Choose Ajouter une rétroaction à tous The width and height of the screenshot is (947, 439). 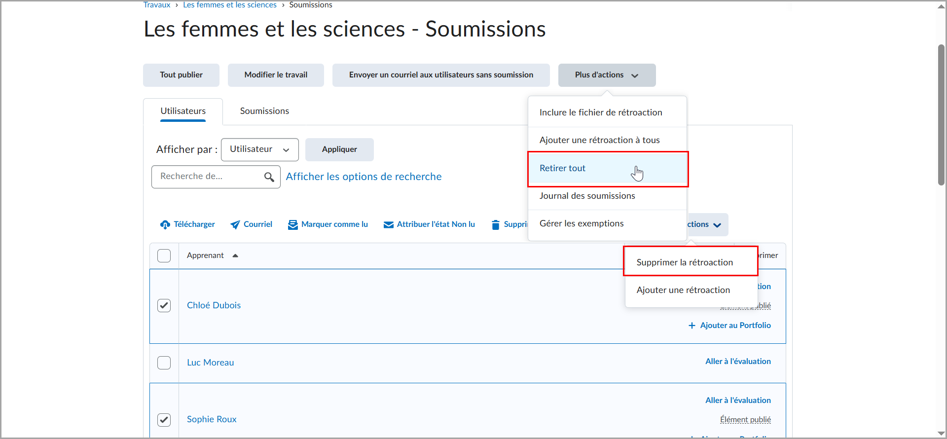click(x=607, y=140)
